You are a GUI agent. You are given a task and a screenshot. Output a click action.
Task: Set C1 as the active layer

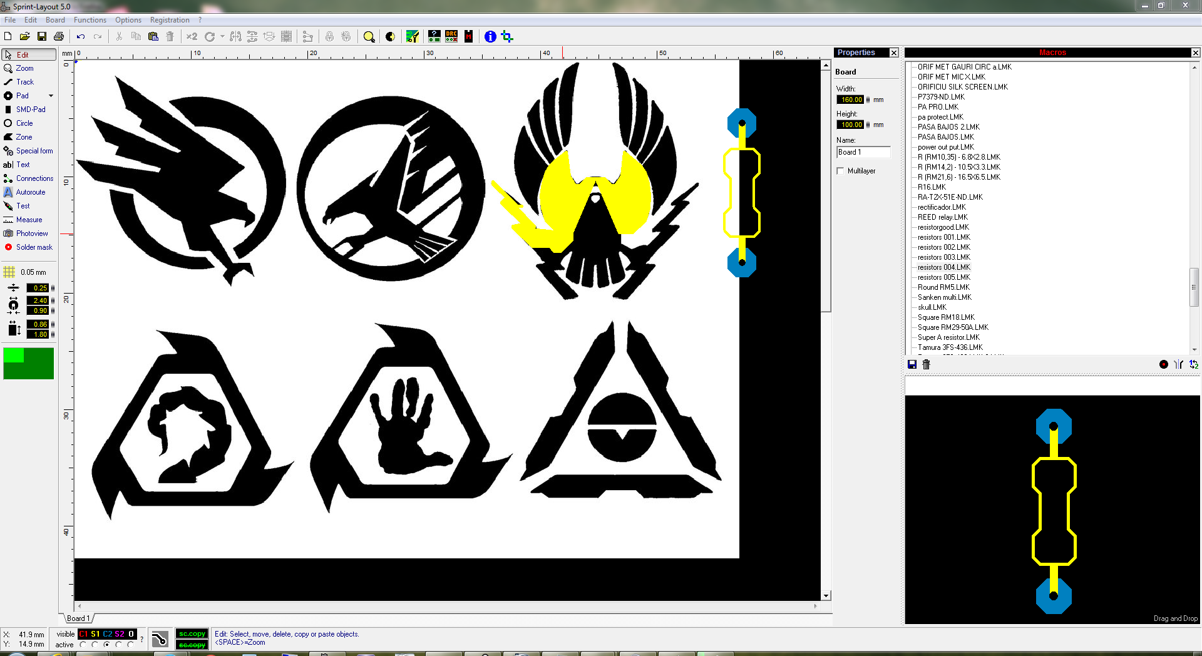83,645
